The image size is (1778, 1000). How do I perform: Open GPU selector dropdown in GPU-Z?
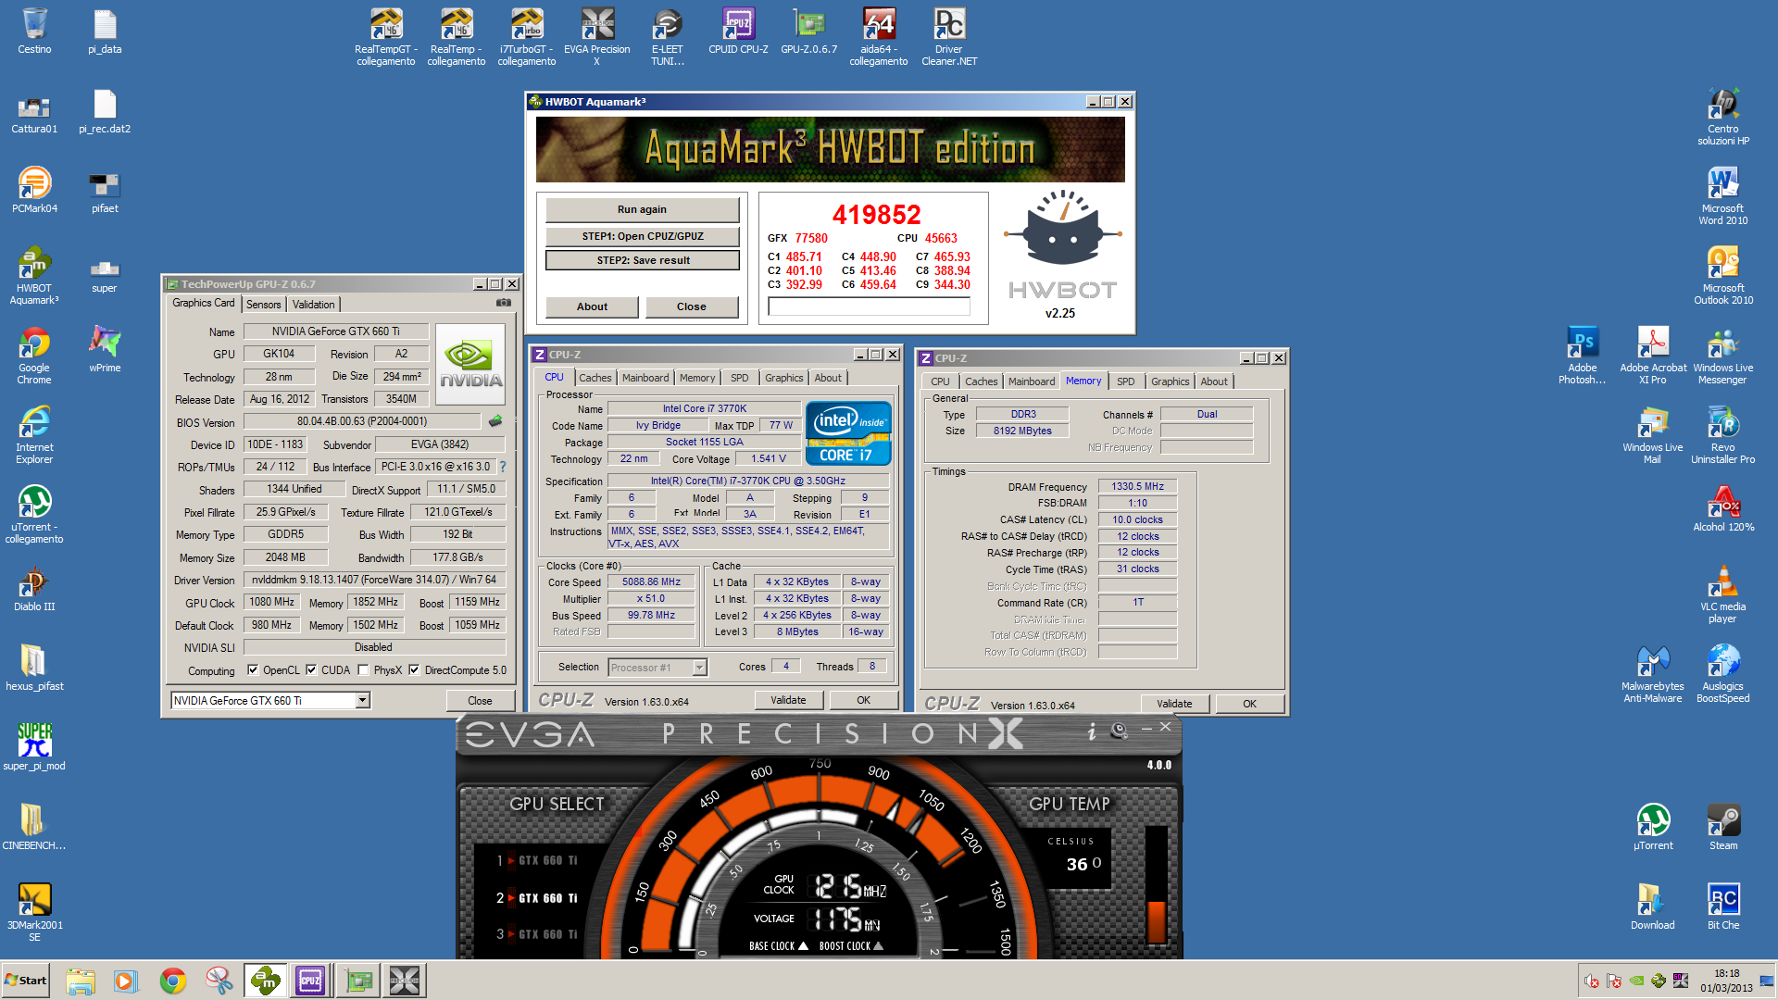click(363, 701)
